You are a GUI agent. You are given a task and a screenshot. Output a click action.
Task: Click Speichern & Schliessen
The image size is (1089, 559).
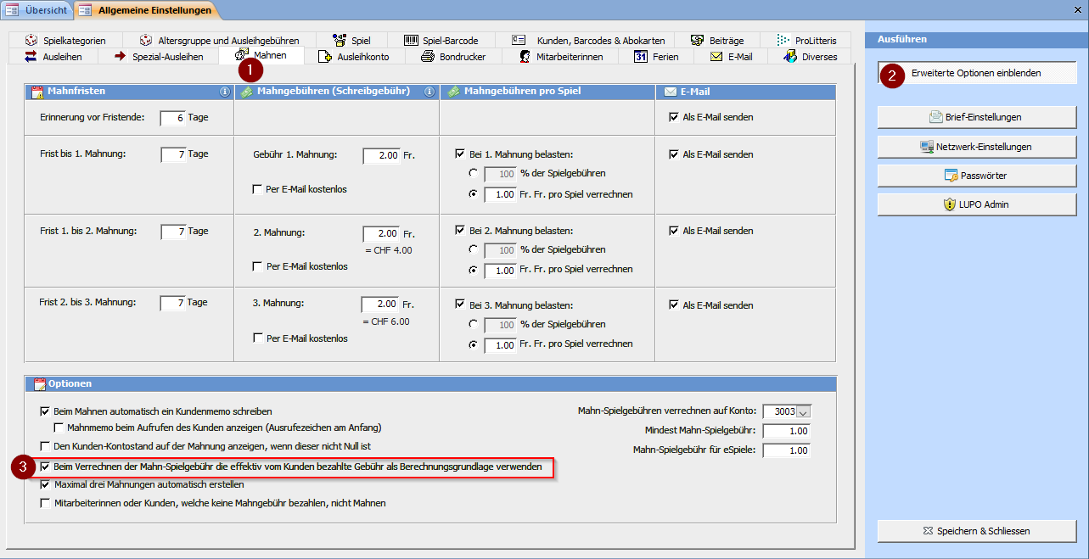coord(977,531)
